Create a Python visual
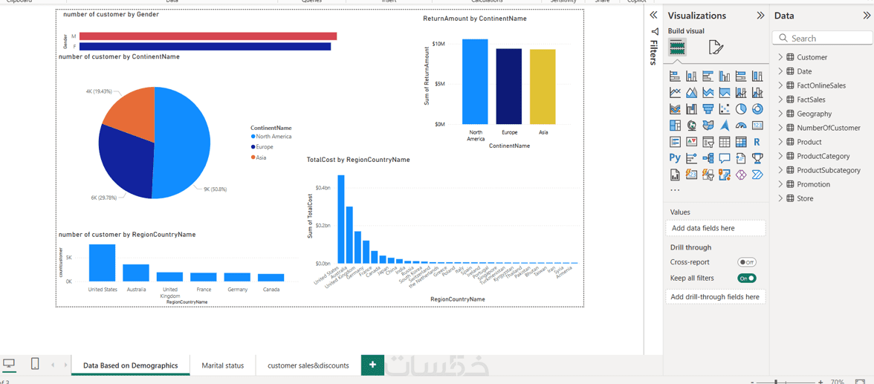This screenshot has width=874, height=384. (675, 158)
